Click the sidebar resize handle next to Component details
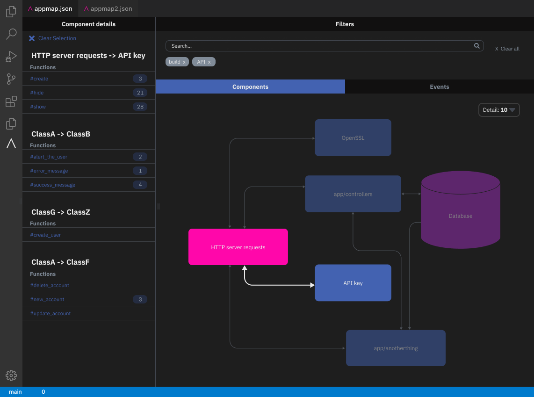The image size is (534, 397). click(158, 206)
